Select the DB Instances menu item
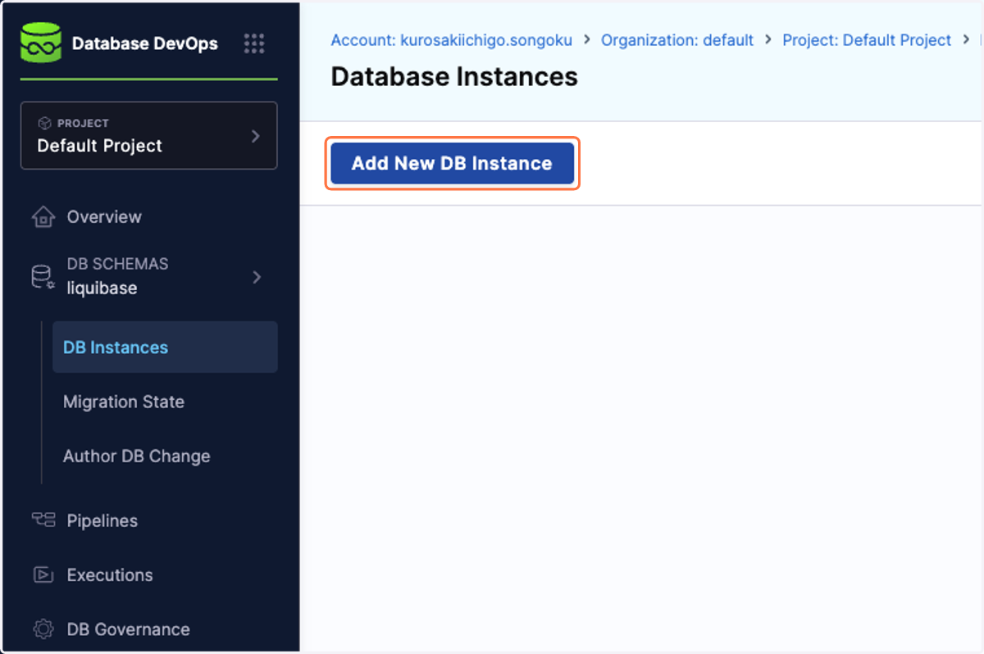984x654 pixels. (x=165, y=347)
